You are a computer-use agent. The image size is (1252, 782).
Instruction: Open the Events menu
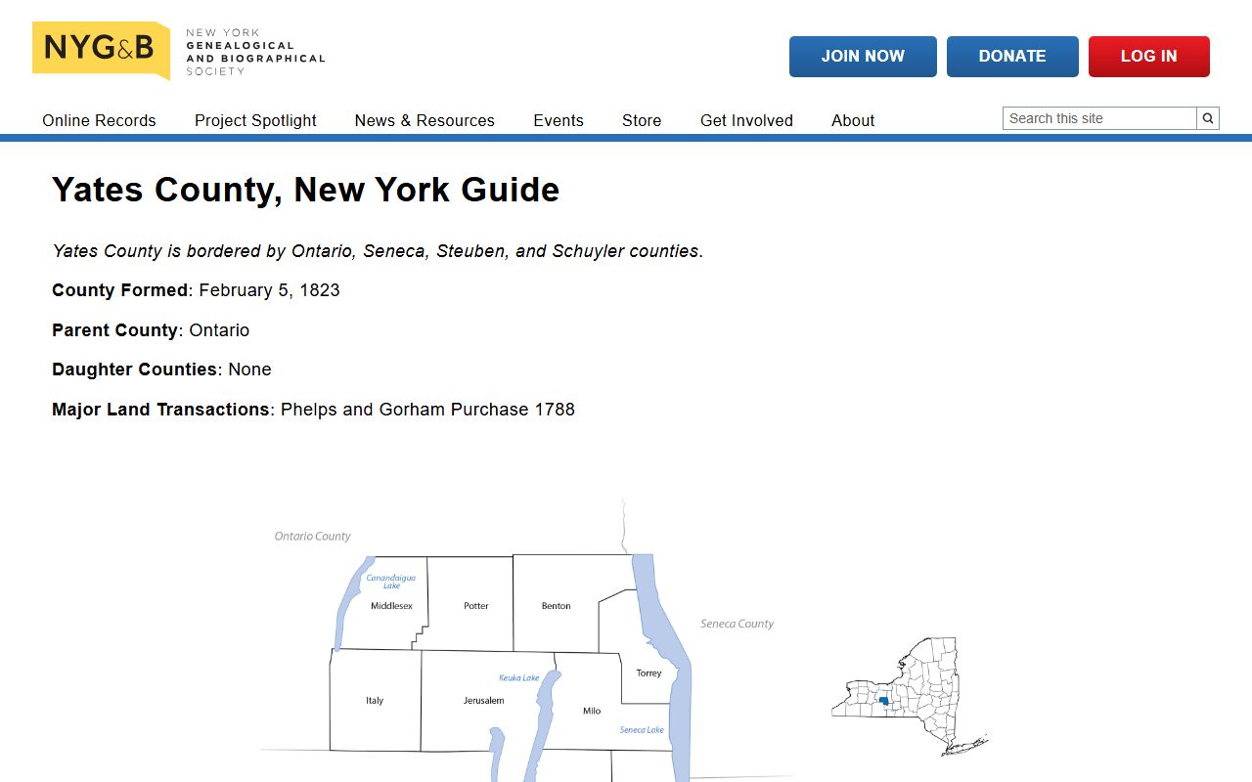[559, 120]
